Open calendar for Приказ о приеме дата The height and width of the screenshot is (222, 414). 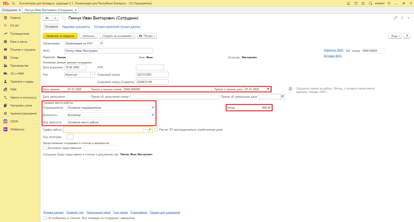click(268, 89)
